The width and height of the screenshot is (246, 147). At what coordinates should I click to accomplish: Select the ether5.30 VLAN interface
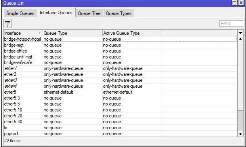(120, 122)
